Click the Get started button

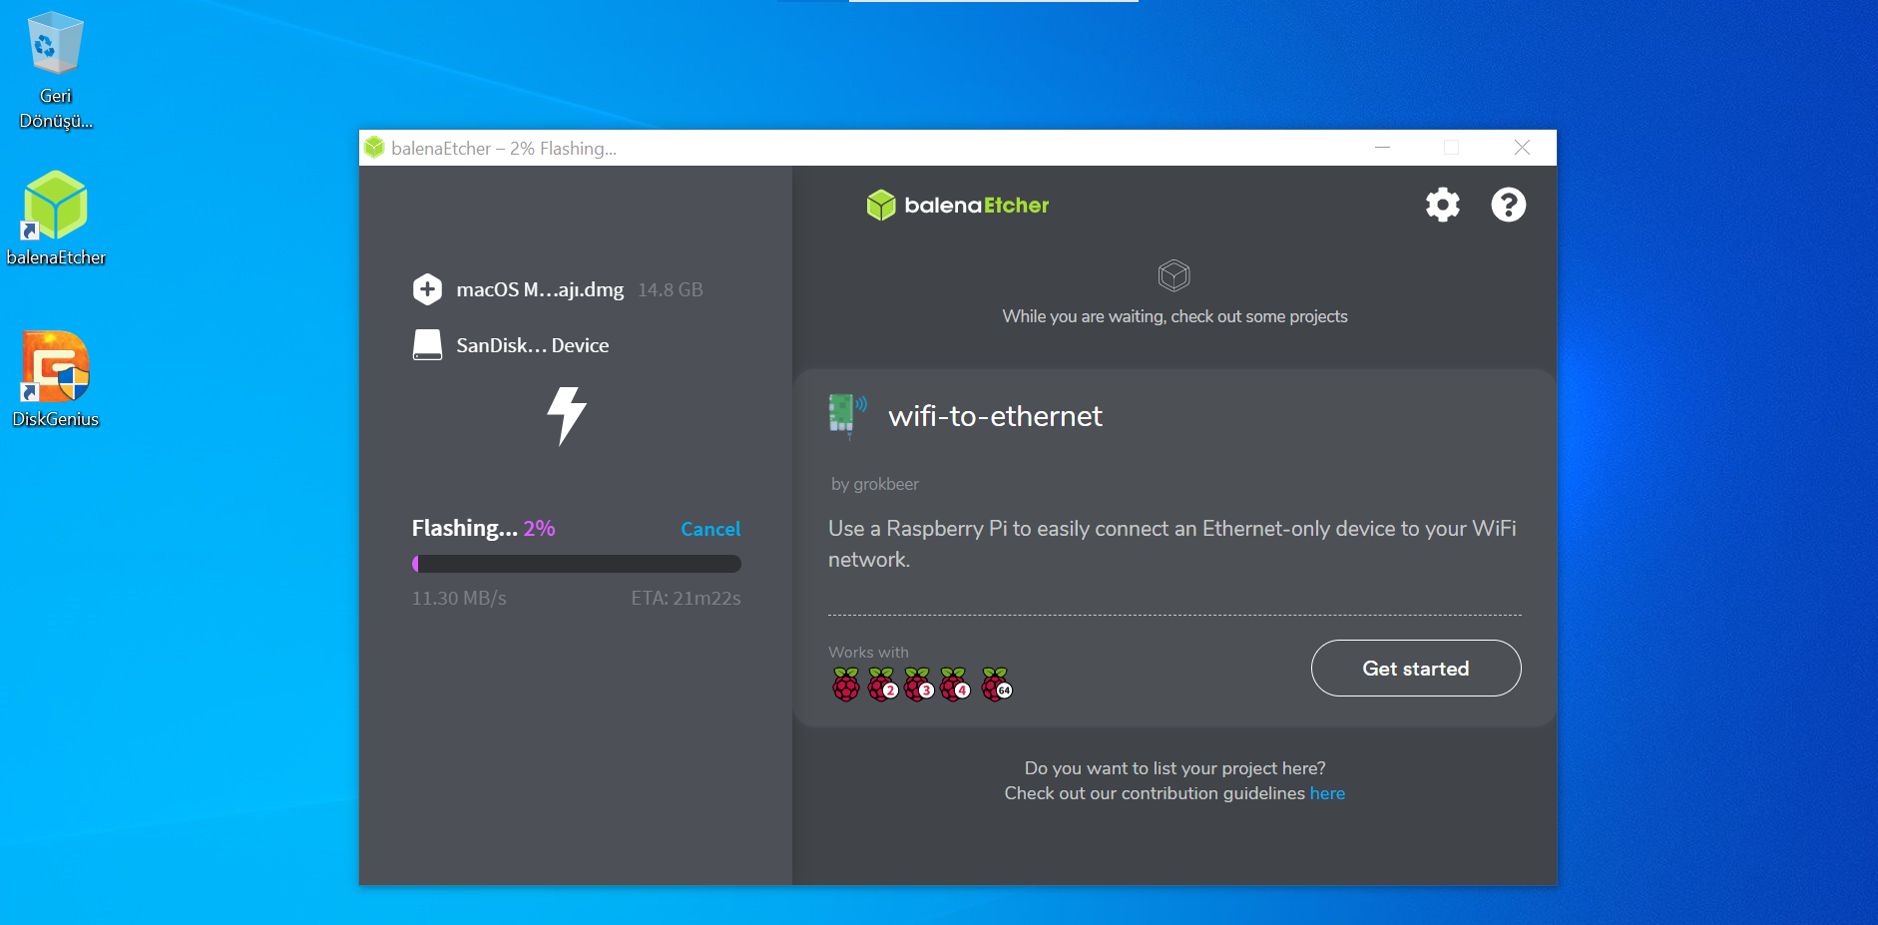point(1416,669)
